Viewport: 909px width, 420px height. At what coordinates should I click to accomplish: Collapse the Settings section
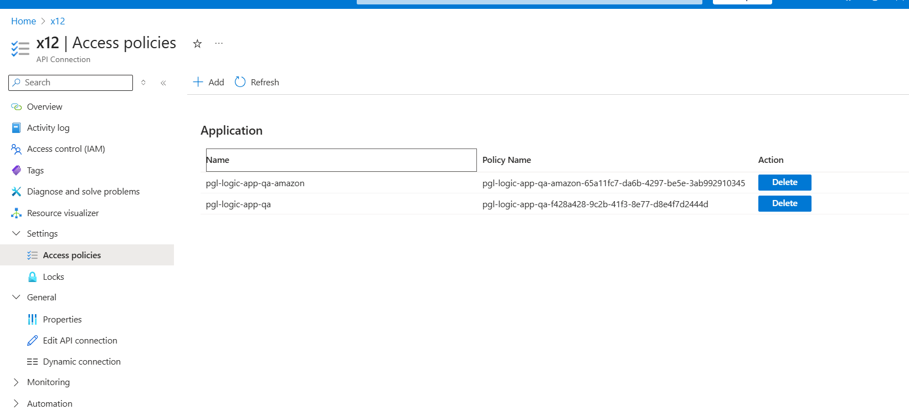tap(16, 234)
